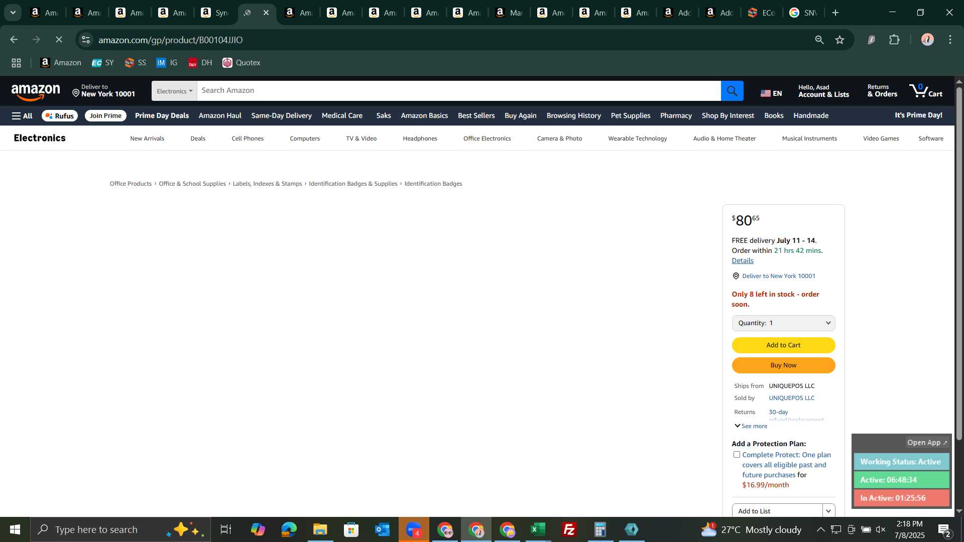Click the Windows Start button
The height and width of the screenshot is (542, 964).
15,529
